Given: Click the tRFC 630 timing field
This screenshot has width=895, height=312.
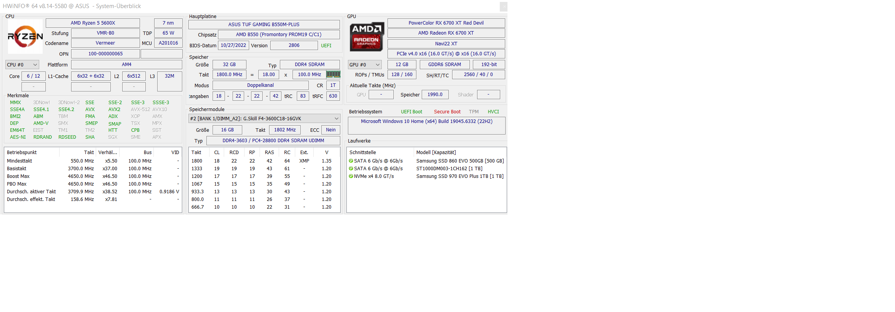Looking at the screenshot, I should point(333,96).
